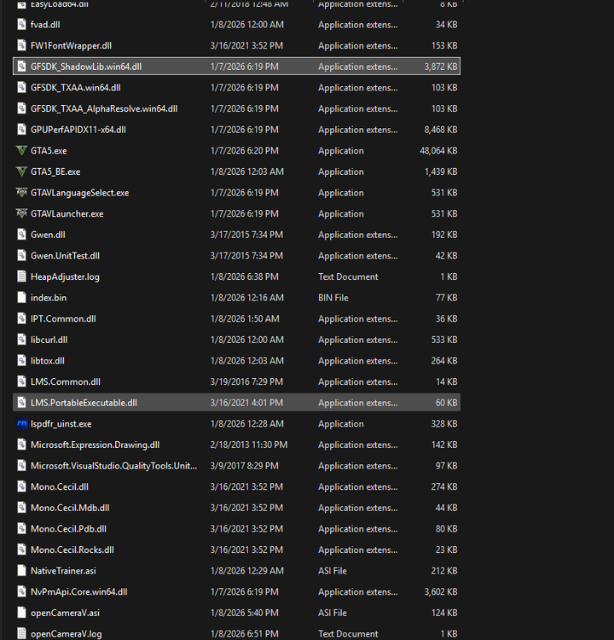The height and width of the screenshot is (640, 614).
Task: Click the LMS.PortableExecutable.dll file icon
Action: point(21,403)
